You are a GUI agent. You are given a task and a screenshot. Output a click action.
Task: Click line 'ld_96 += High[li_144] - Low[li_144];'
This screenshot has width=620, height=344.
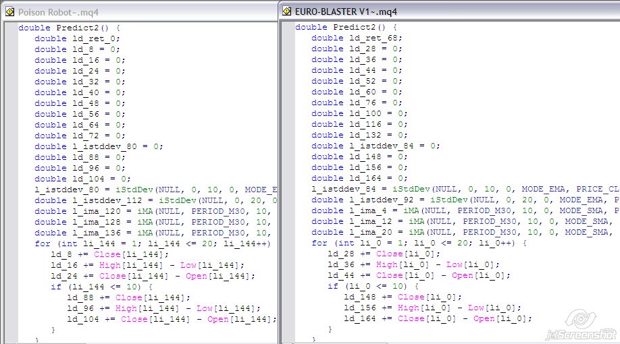(x=163, y=308)
